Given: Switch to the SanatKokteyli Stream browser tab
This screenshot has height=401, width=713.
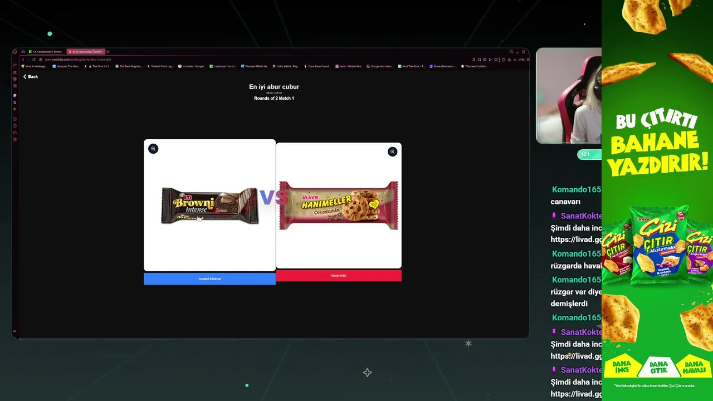Looking at the screenshot, I should coord(47,52).
